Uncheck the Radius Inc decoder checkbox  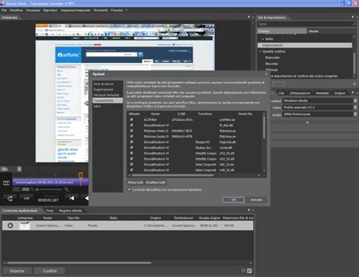pyautogui.click(x=132, y=148)
